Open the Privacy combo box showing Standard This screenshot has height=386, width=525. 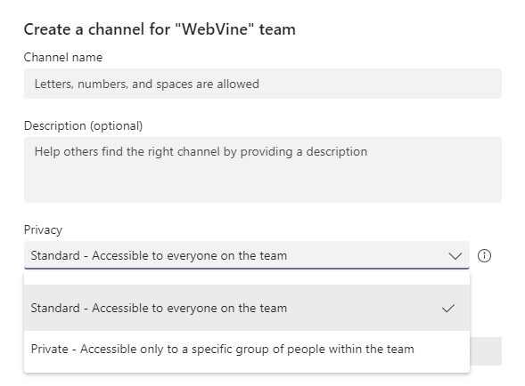click(x=247, y=255)
